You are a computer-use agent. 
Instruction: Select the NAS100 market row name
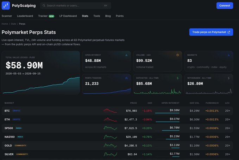(x=10, y=137)
